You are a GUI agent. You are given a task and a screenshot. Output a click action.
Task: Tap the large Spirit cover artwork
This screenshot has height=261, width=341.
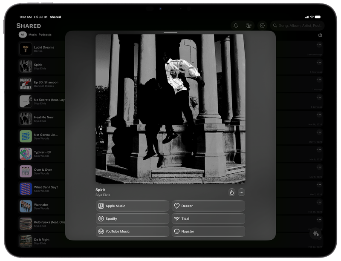click(x=170, y=109)
